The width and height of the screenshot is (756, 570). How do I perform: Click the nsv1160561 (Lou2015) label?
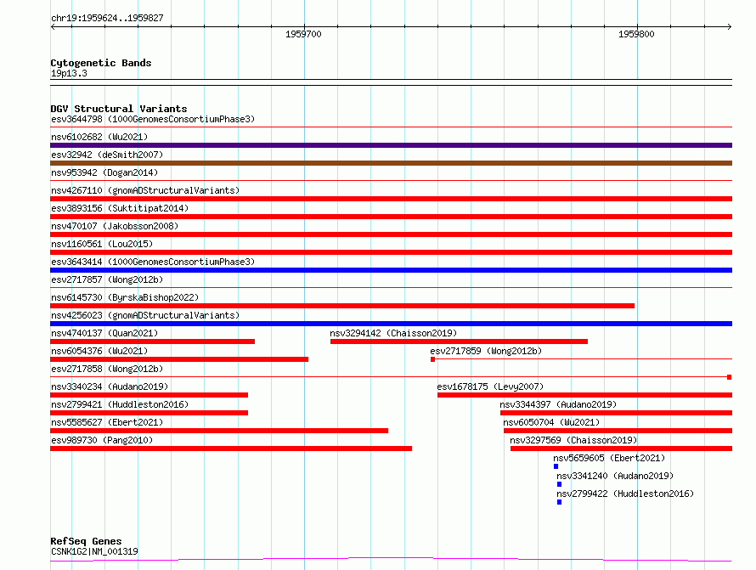tap(102, 244)
